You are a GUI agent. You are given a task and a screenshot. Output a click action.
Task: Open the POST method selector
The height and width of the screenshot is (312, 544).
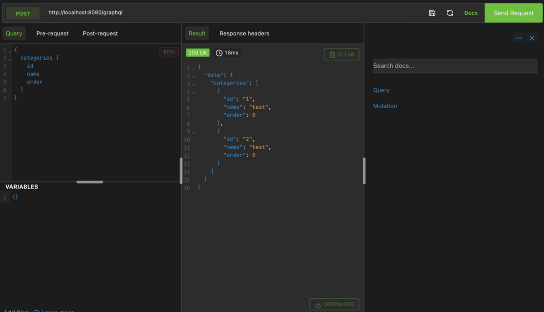(23, 13)
